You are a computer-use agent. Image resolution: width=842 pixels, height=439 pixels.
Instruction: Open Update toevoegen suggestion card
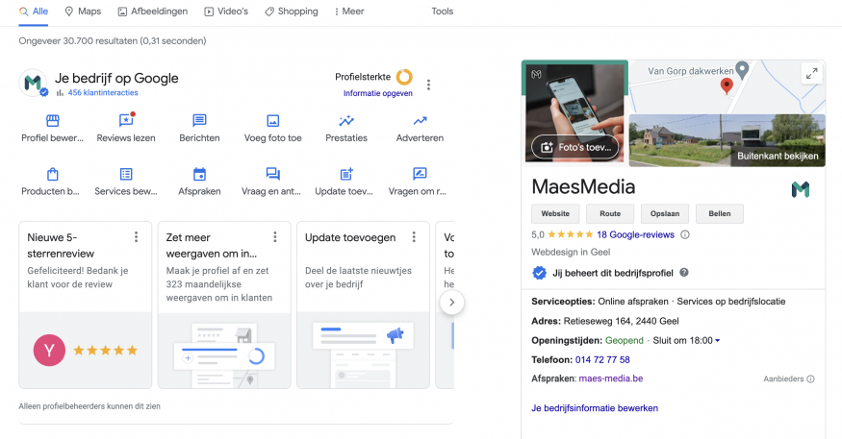click(364, 305)
